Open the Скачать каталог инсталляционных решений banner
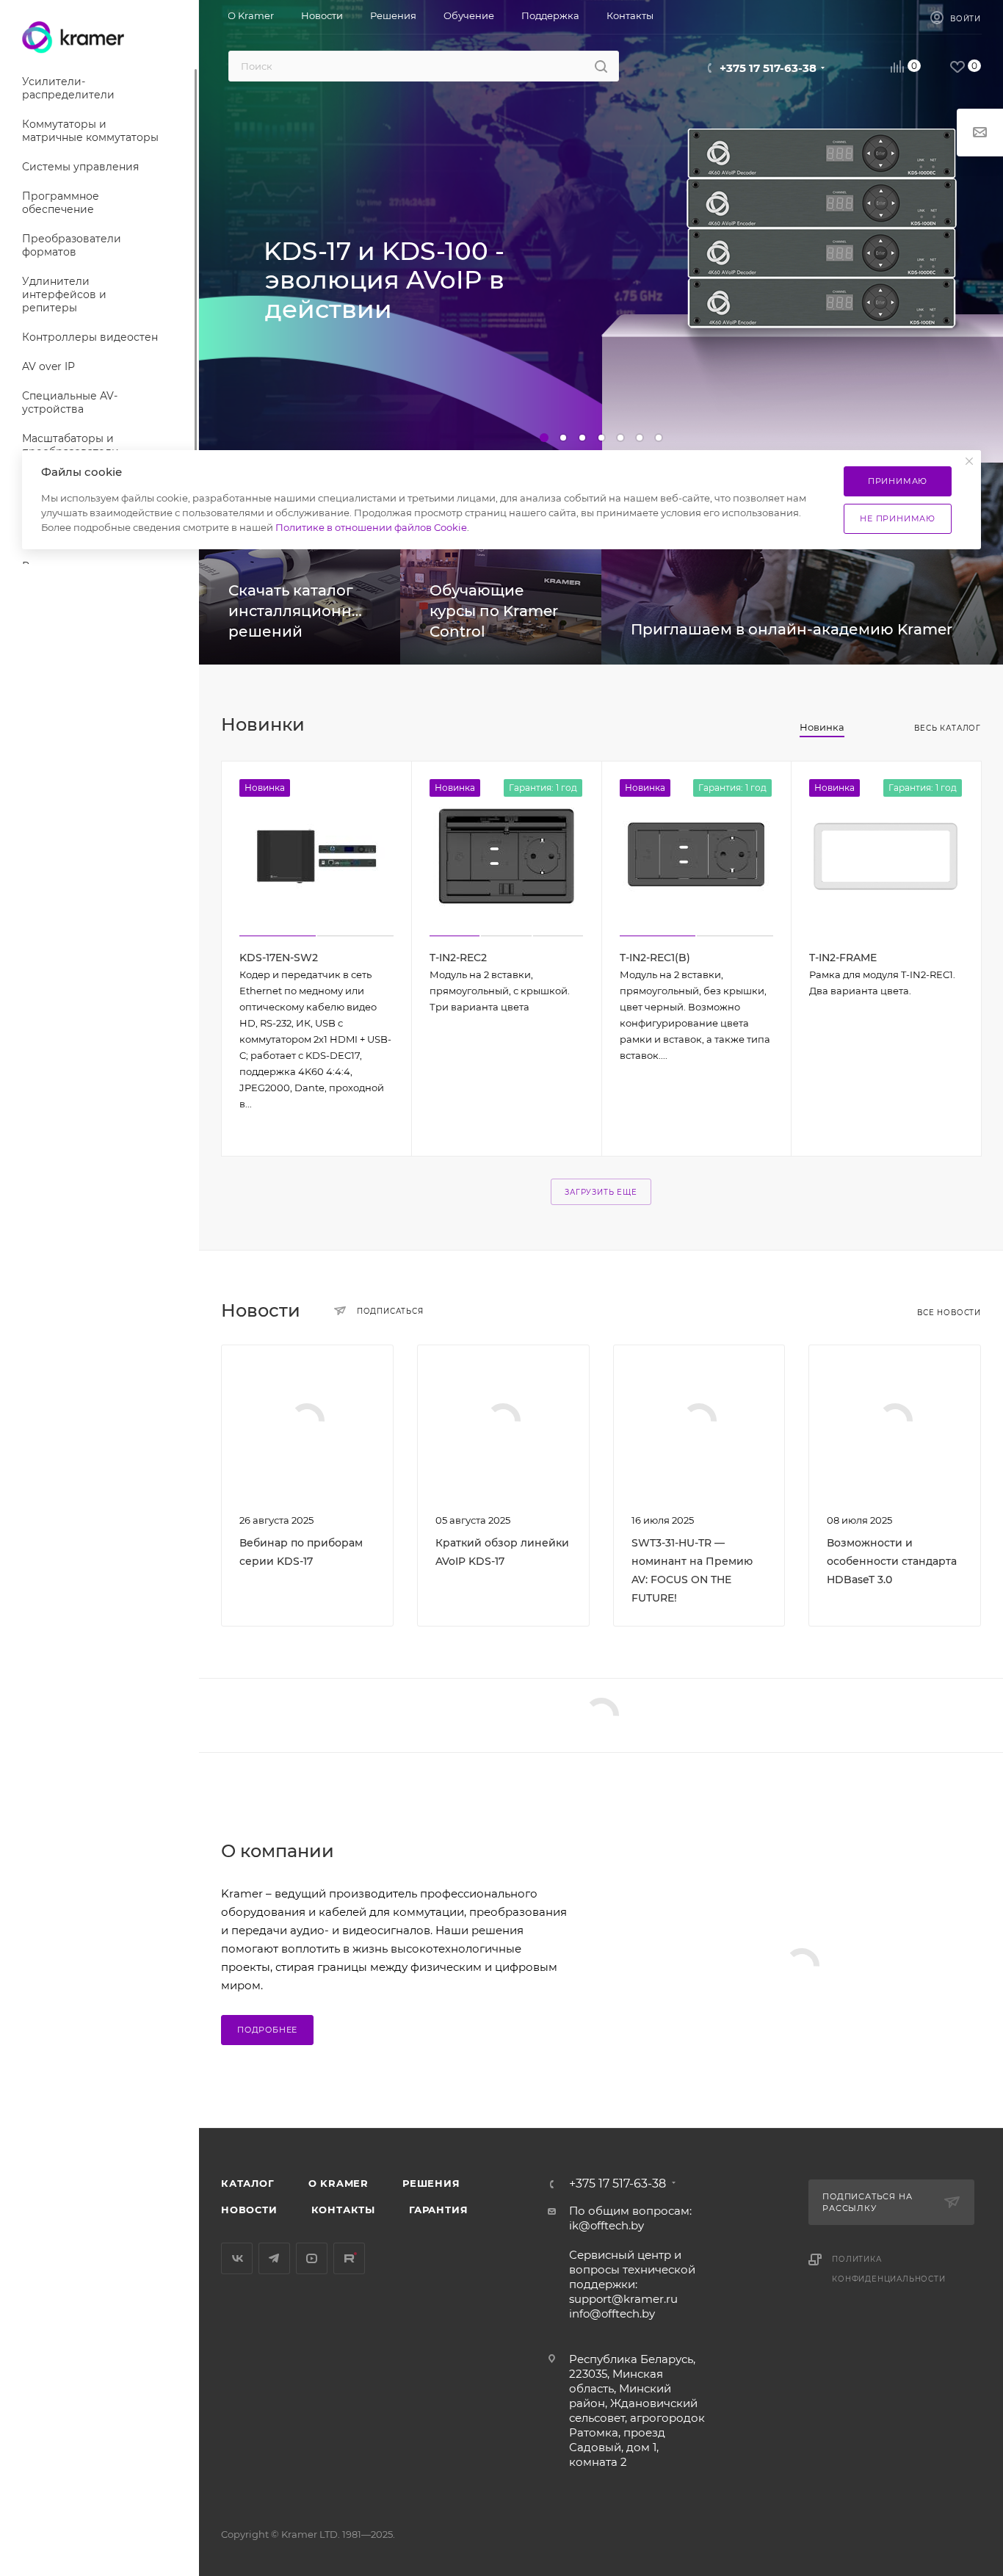This screenshot has width=1003, height=2576. tap(299, 607)
